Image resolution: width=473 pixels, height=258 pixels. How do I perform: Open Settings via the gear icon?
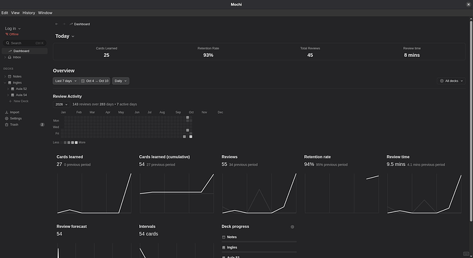[7, 119]
